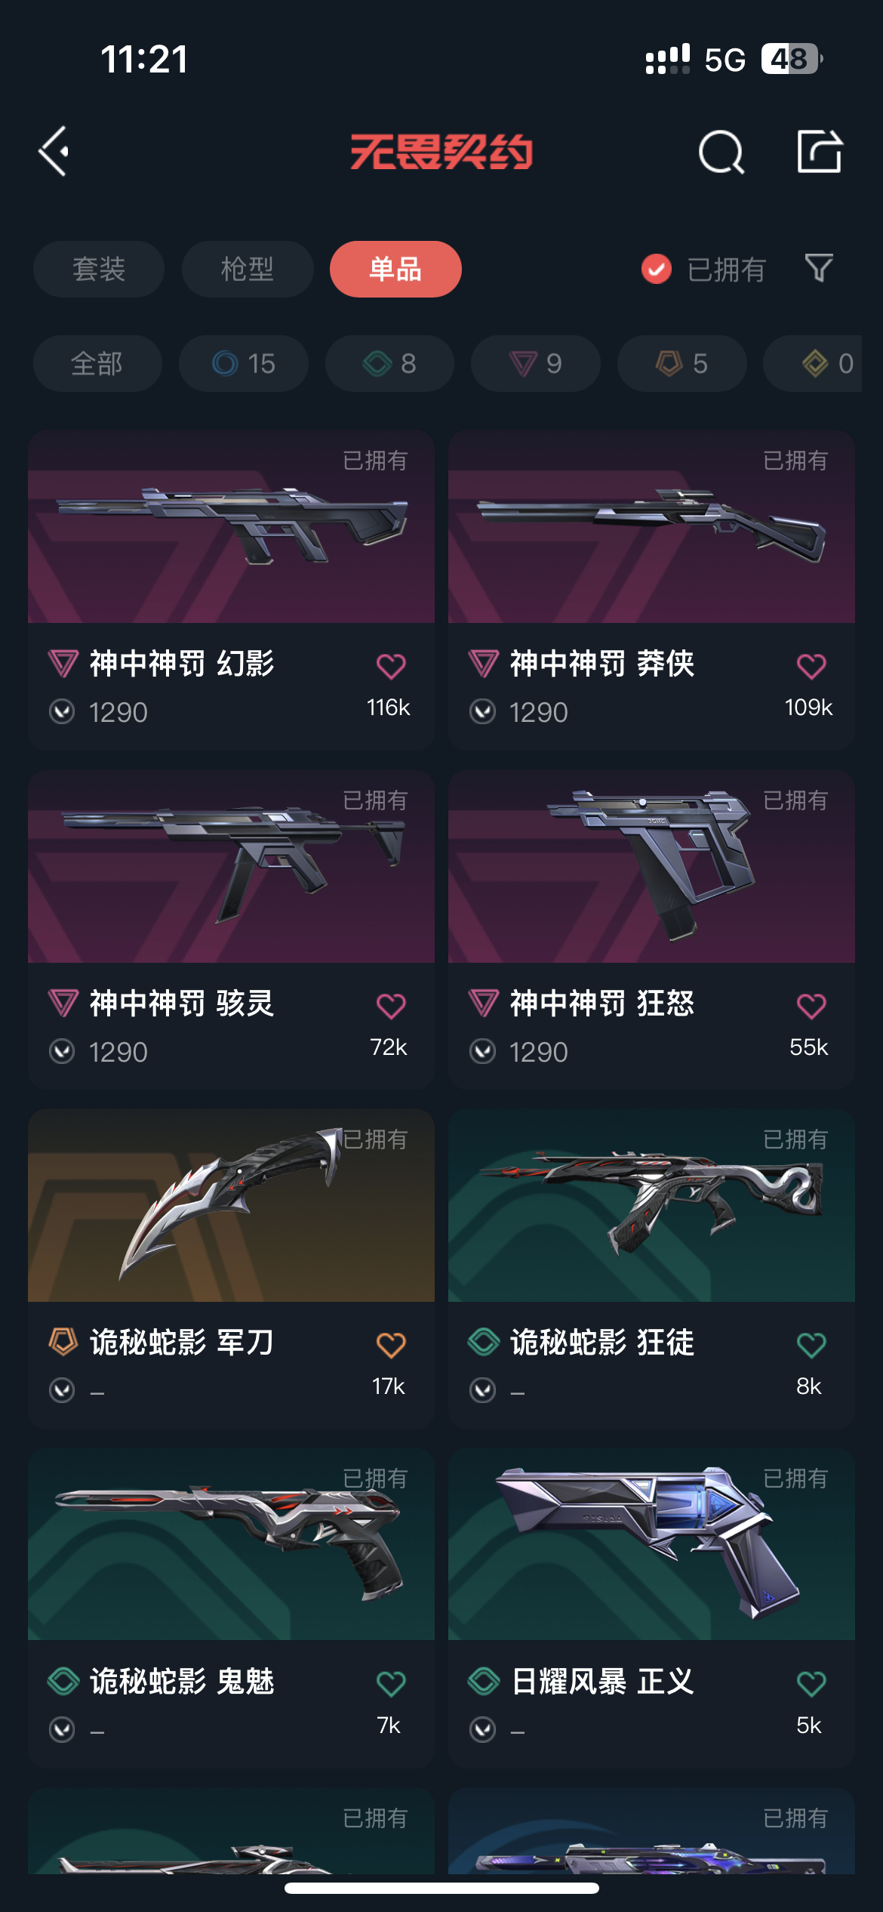Filter by pink tier chip showing 9

tap(536, 363)
